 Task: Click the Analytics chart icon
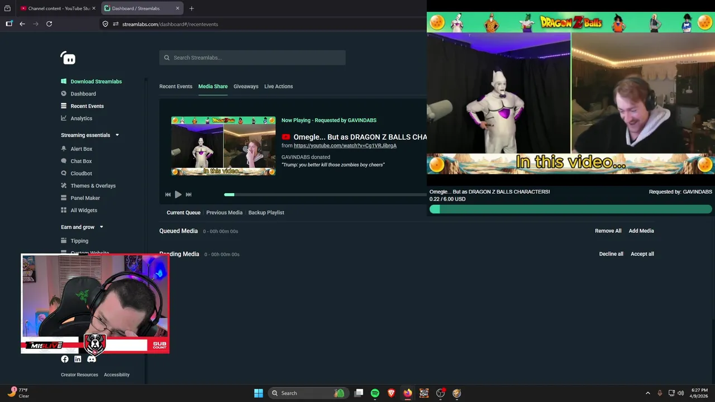[64, 118]
